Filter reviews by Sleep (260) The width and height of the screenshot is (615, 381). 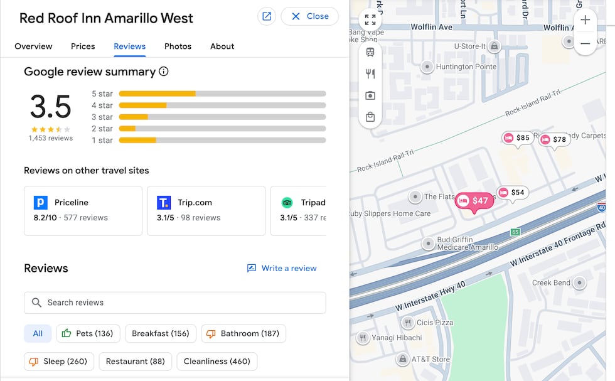pos(59,361)
